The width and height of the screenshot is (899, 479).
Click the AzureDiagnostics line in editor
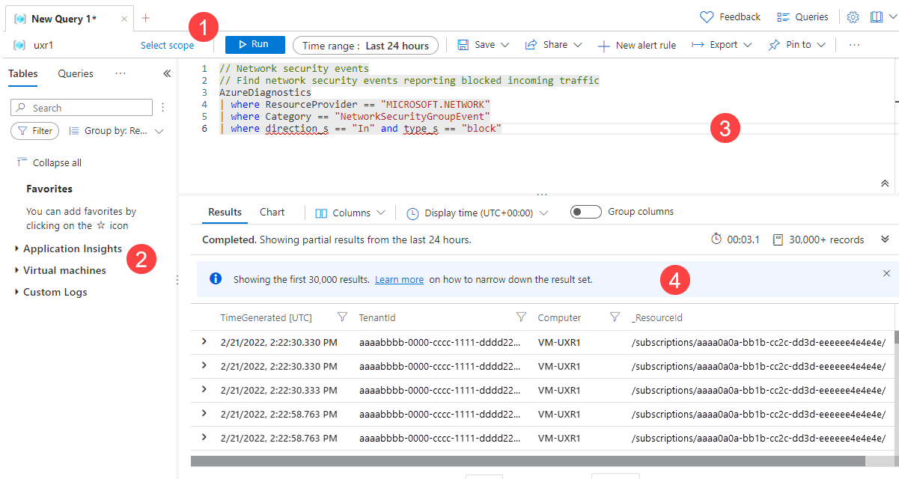pos(265,93)
